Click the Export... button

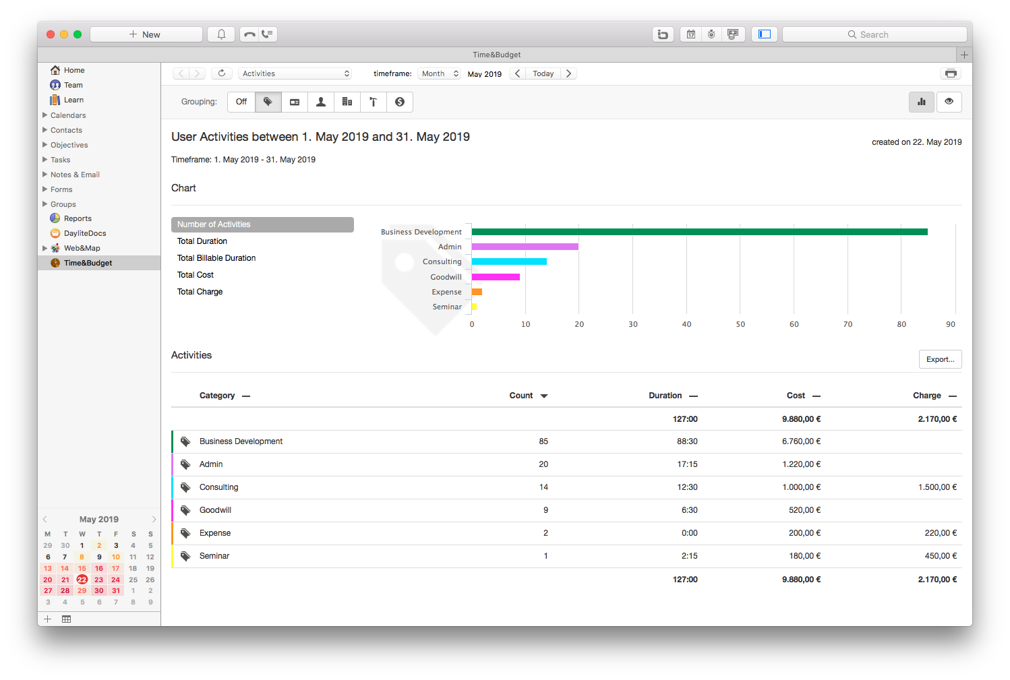(940, 359)
